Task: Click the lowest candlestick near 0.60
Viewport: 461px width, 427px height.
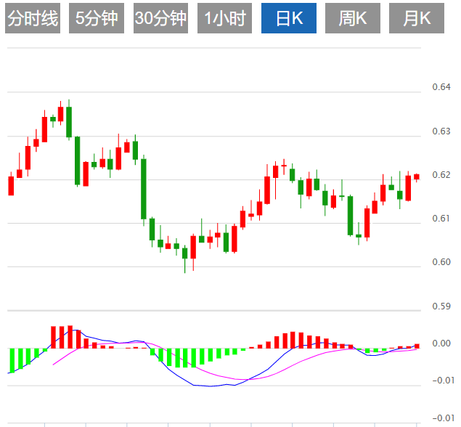Action: pos(185,253)
